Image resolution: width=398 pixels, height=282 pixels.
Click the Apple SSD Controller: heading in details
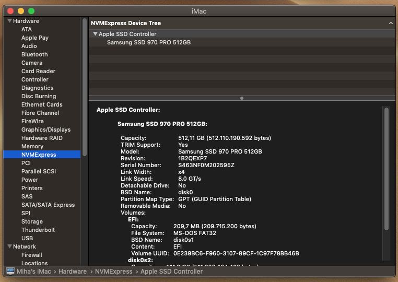(128, 110)
